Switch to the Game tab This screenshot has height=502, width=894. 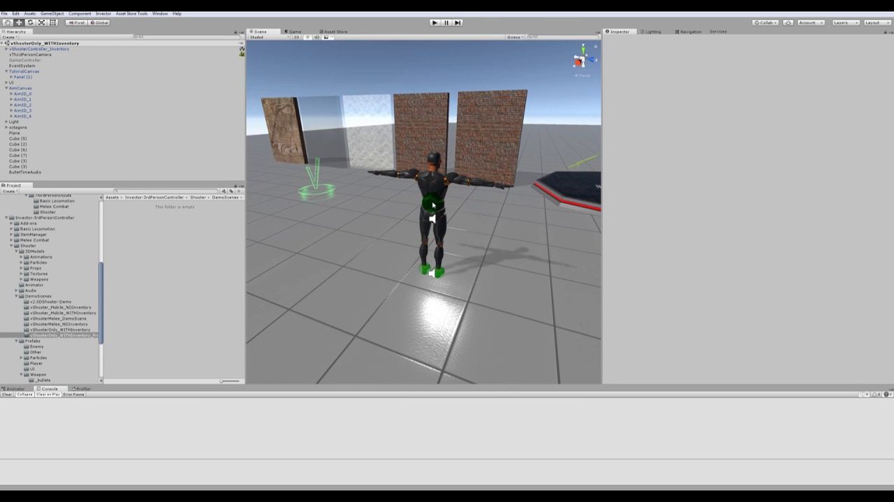(293, 31)
